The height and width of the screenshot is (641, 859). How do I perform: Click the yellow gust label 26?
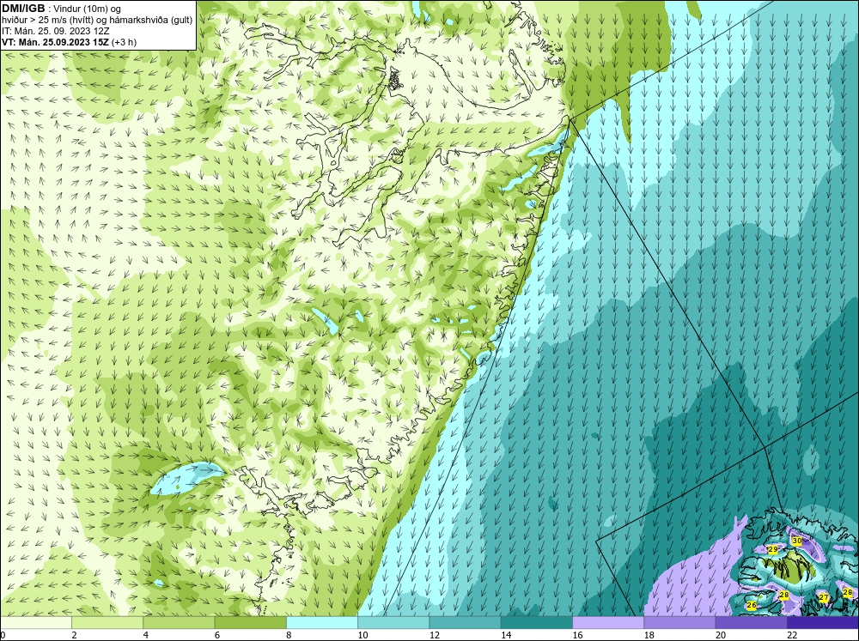[x=752, y=606]
